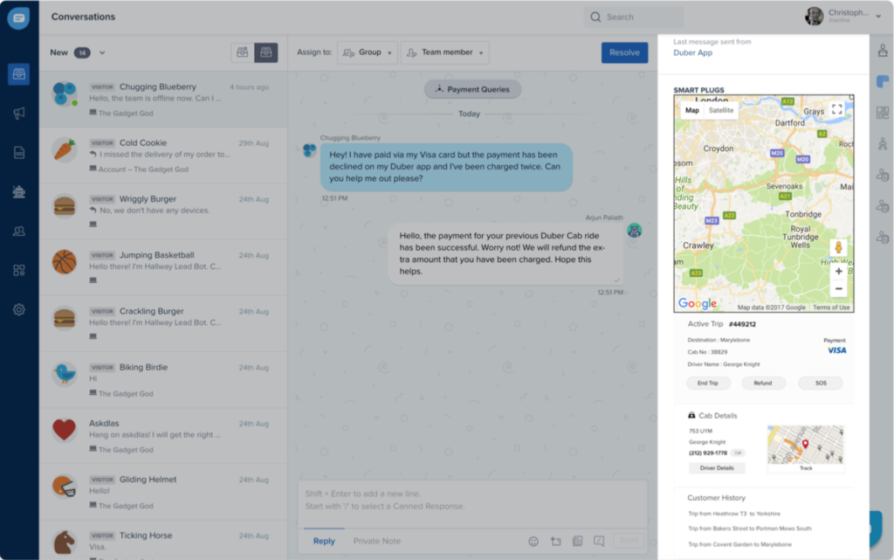This screenshot has height=560, width=894.
Task: Switch map to Map view
Action: click(692, 111)
